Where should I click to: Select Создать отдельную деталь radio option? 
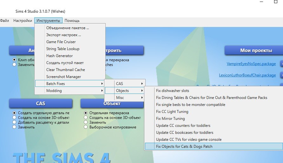15,113
